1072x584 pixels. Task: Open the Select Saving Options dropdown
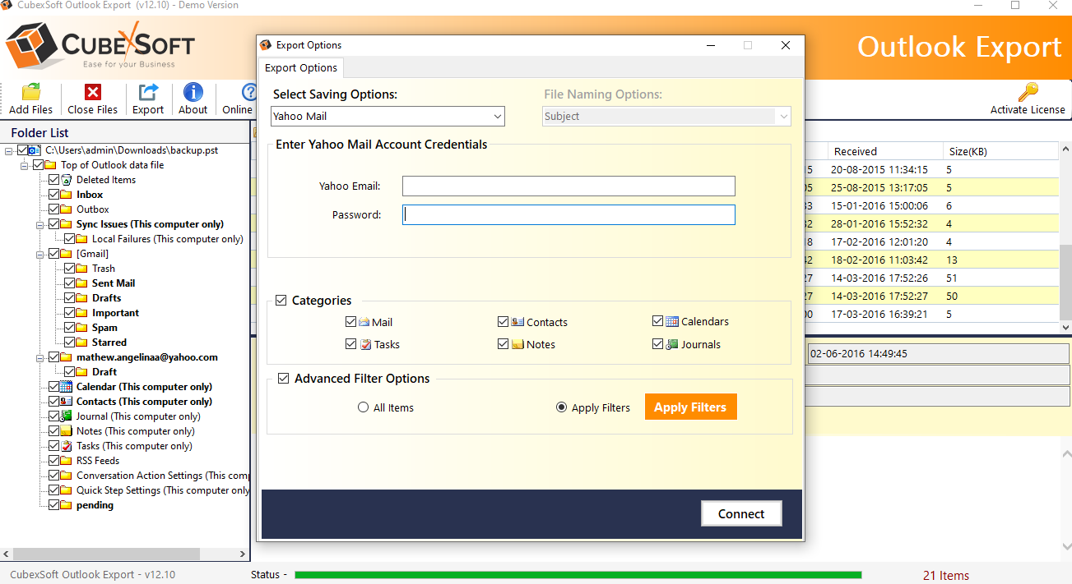point(387,117)
